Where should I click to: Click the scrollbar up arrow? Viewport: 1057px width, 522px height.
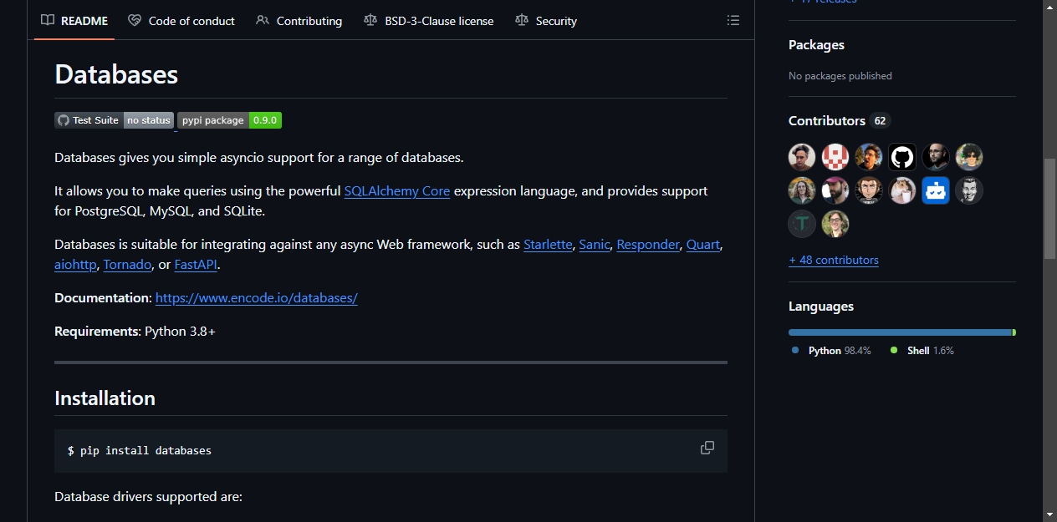tap(1050, 7)
